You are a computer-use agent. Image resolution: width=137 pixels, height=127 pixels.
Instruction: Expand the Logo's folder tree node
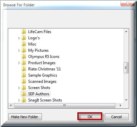[19, 38]
